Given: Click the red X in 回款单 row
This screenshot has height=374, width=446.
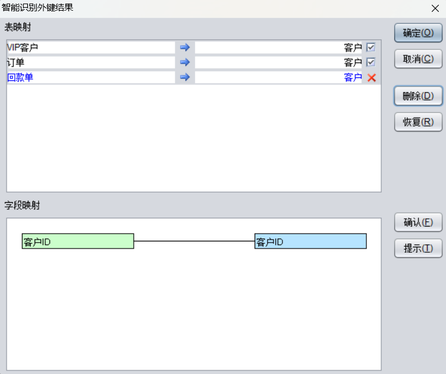Looking at the screenshot, I should coord(372,77).
